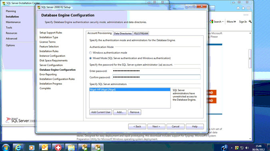Click Feature Selection step
Screen dimensions: 270x151
click(x=49, y=46)
